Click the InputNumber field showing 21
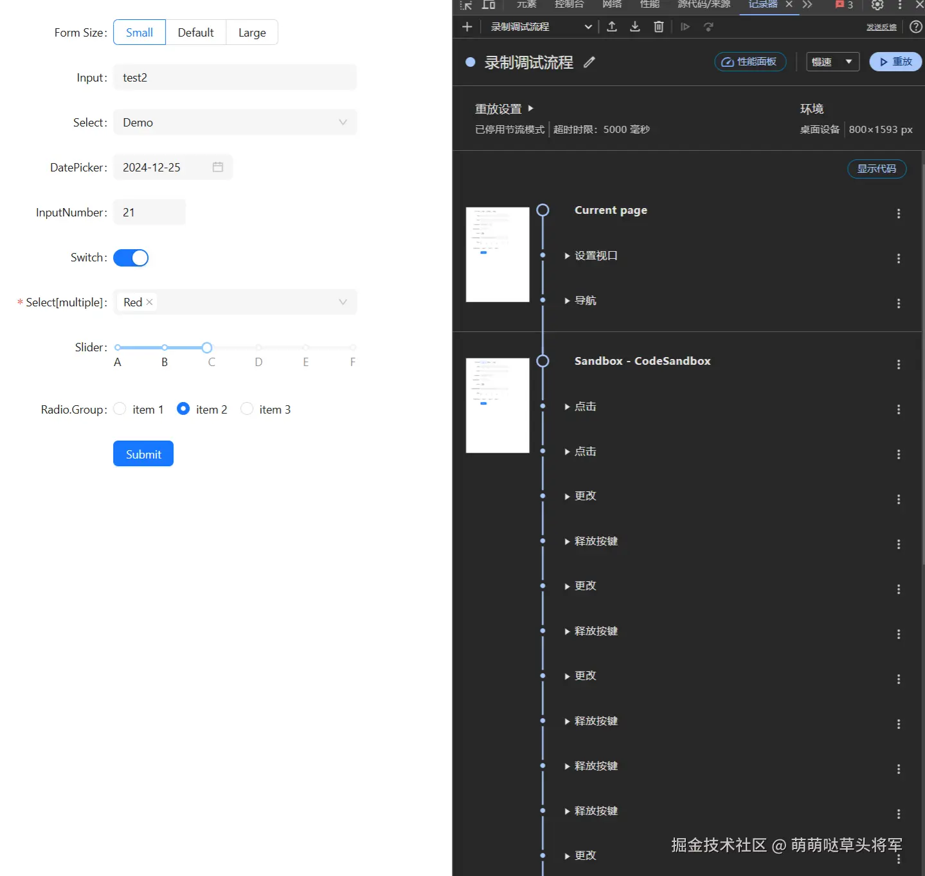Viewport: 925px width, 876px height. click(x=149, y=212)
